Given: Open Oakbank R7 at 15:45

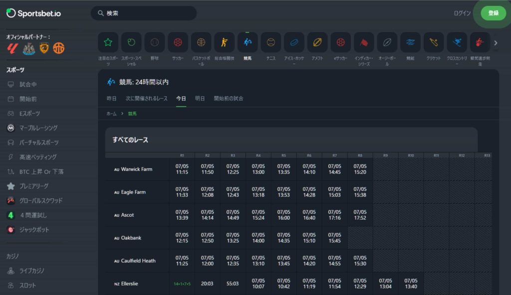Looking at the screenshot, I should [x=334, y=238].
